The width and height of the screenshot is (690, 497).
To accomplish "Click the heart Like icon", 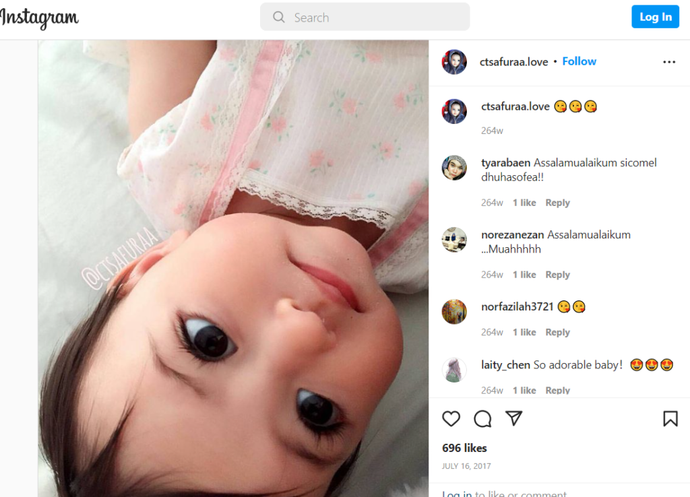I will [451, 419].
